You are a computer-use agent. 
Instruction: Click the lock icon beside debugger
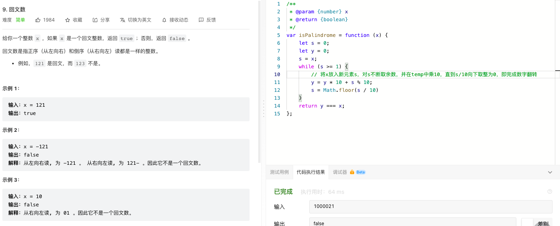click(352, 172)
